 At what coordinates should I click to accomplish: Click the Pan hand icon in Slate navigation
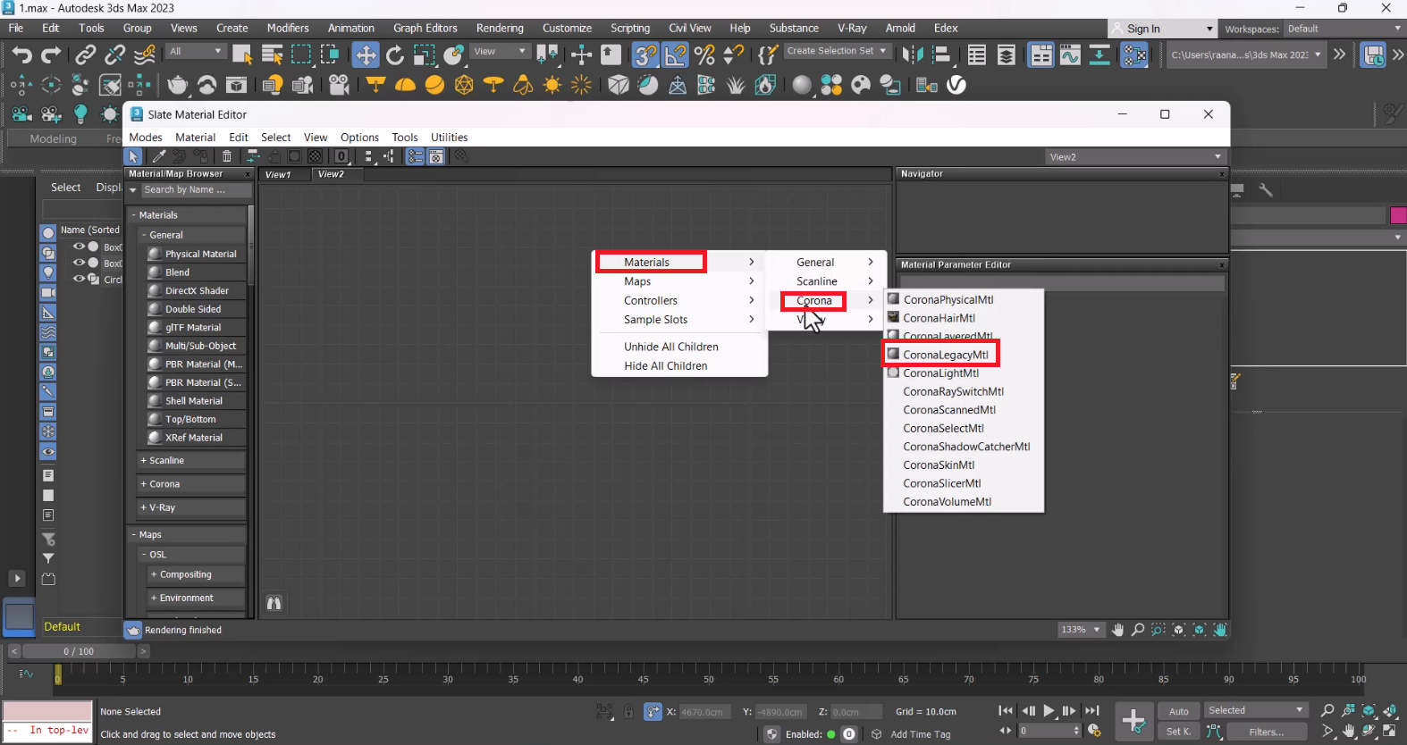coord(1117,630)
